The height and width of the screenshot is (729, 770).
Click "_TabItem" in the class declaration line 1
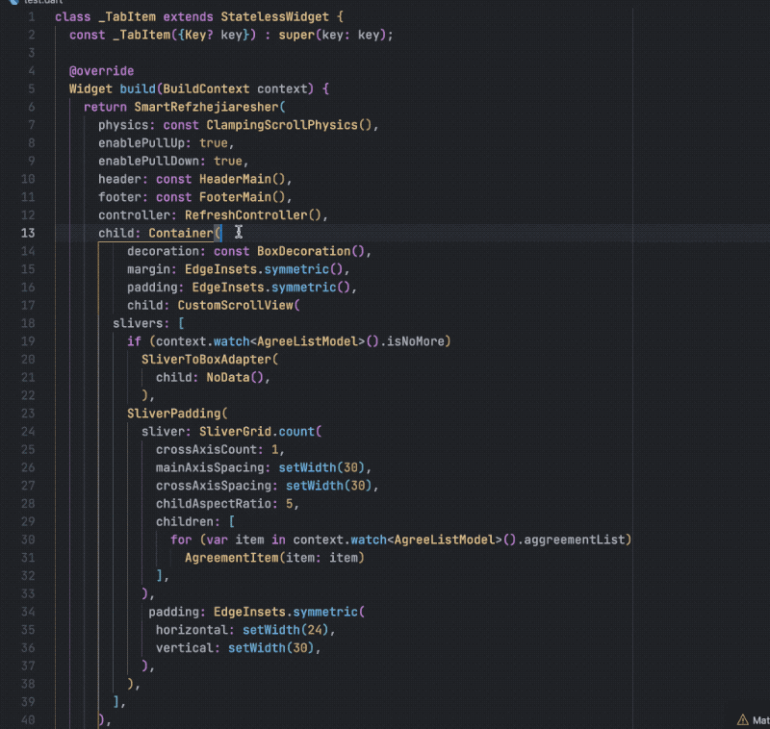pyautogui.click(x=127, y=16)
